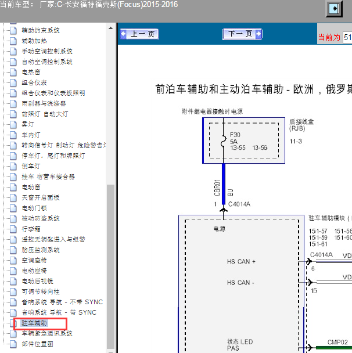Screen dimensions: 352x353
Task: Open 辅助加热 tree entry
Action: pyautogui.click(x=34, y=41)
